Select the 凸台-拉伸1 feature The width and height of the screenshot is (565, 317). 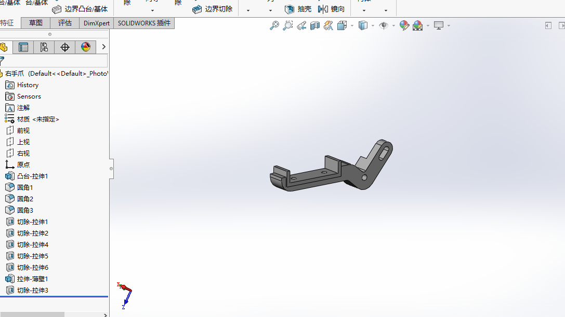(x=27, y=176)
